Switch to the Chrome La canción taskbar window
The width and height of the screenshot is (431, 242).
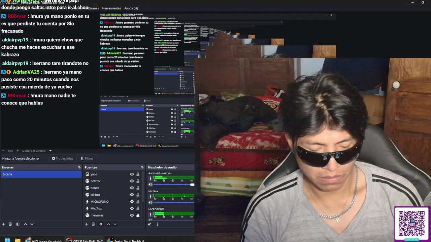click(x=44, y=240)
